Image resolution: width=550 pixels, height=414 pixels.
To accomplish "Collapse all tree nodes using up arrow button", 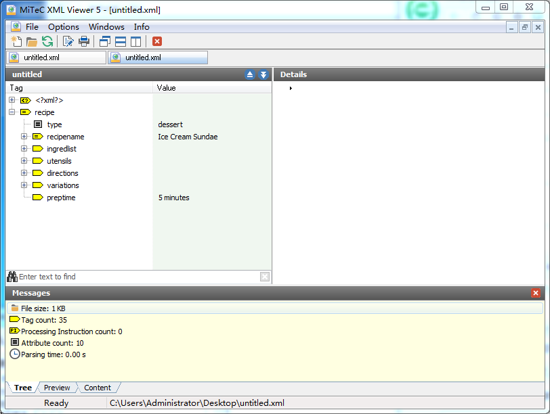I will pos(250,74).
